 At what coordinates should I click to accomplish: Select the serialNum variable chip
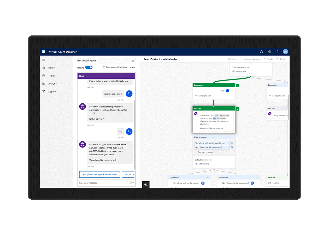219,118
